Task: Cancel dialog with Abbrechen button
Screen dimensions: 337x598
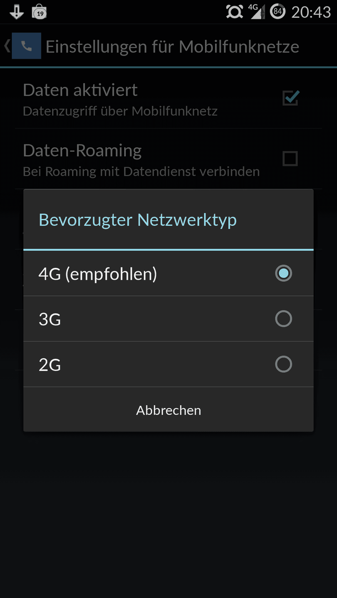Action: click(168, 410)
